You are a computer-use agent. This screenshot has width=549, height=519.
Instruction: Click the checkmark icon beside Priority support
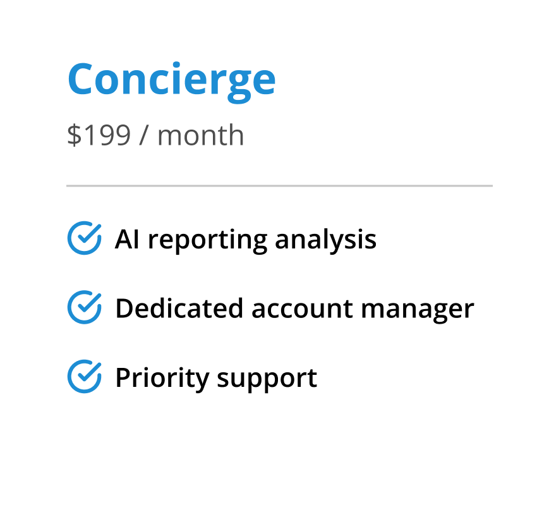(x=84, y=377)
